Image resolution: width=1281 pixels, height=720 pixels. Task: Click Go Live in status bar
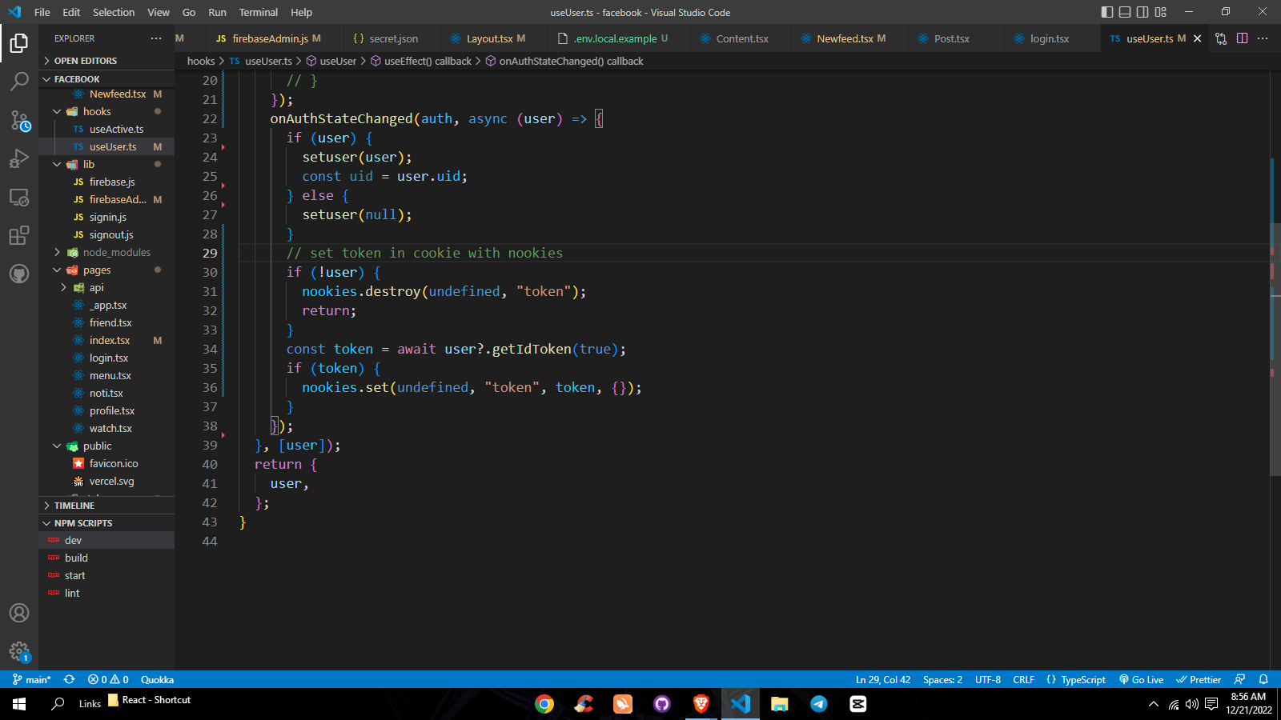[x=1141, y=679]
